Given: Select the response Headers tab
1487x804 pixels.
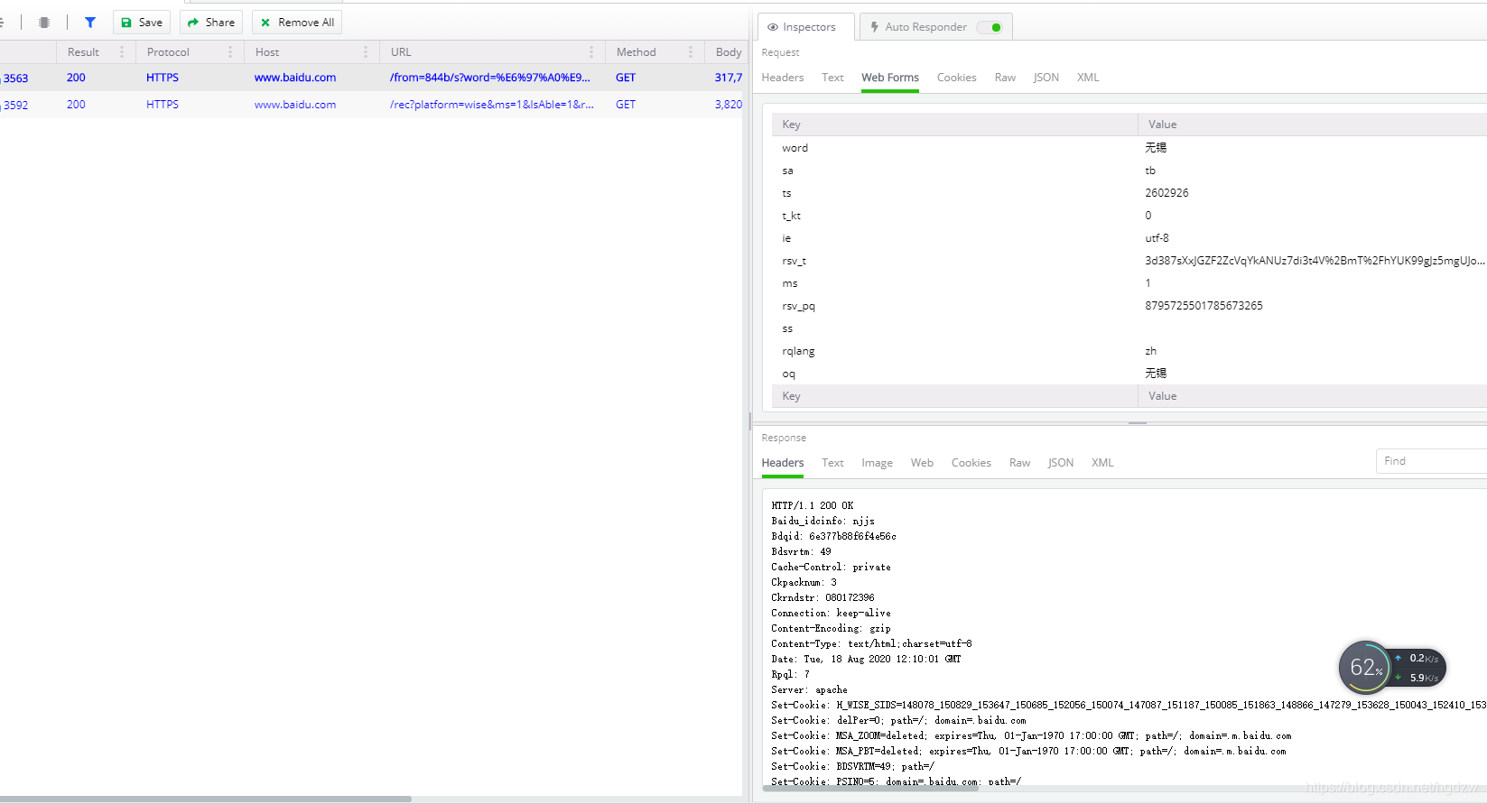Looking at the screenshot, I should [x=783, y=463].
